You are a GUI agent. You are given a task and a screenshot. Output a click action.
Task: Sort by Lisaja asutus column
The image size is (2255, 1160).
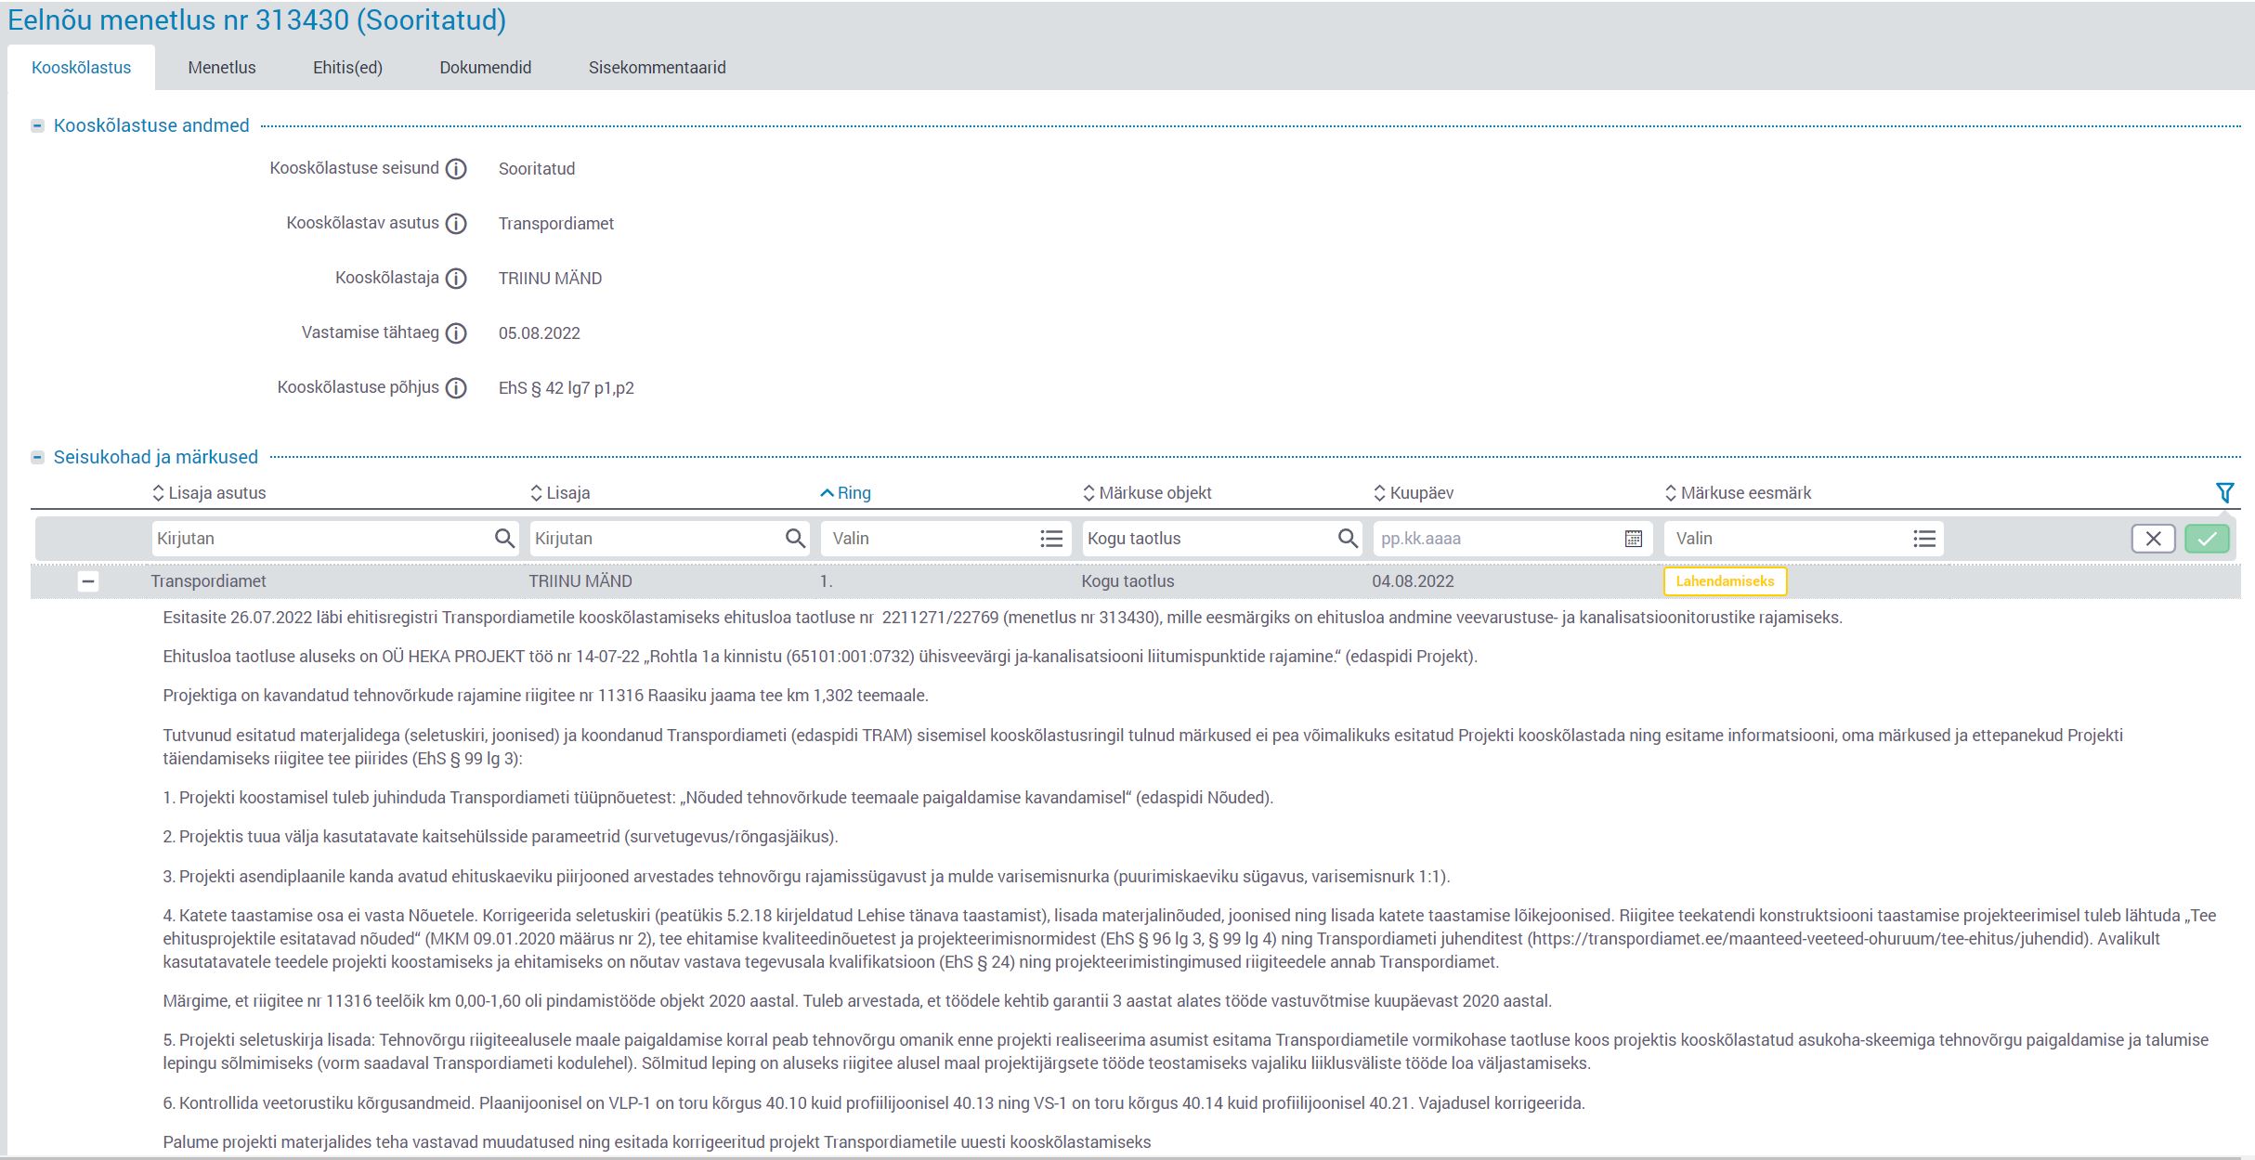pyautogui.click(x=209, y=493)
